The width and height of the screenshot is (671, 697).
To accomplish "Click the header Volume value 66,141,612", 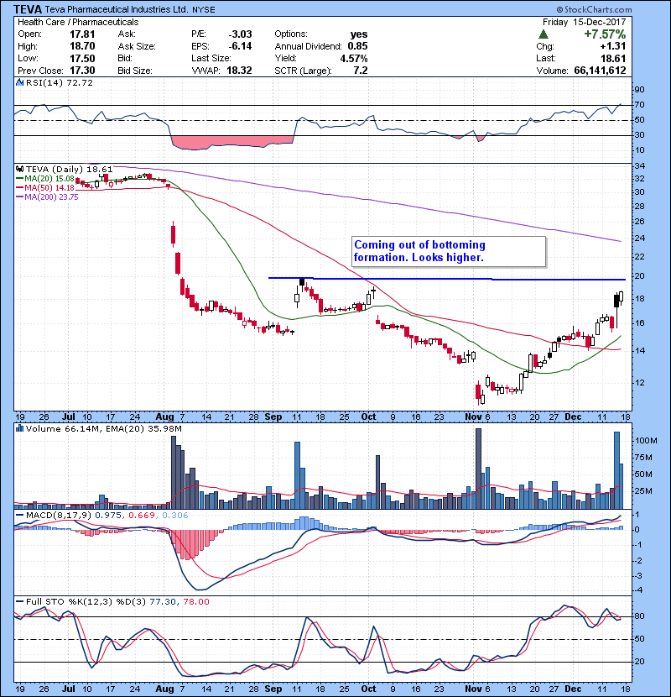I will tap(600, 71).
